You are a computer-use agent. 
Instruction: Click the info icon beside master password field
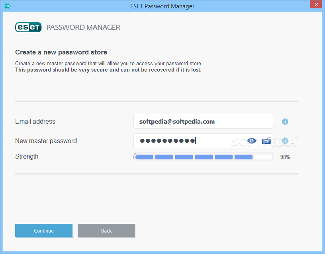pyautogui.click(x=285, y=141)
